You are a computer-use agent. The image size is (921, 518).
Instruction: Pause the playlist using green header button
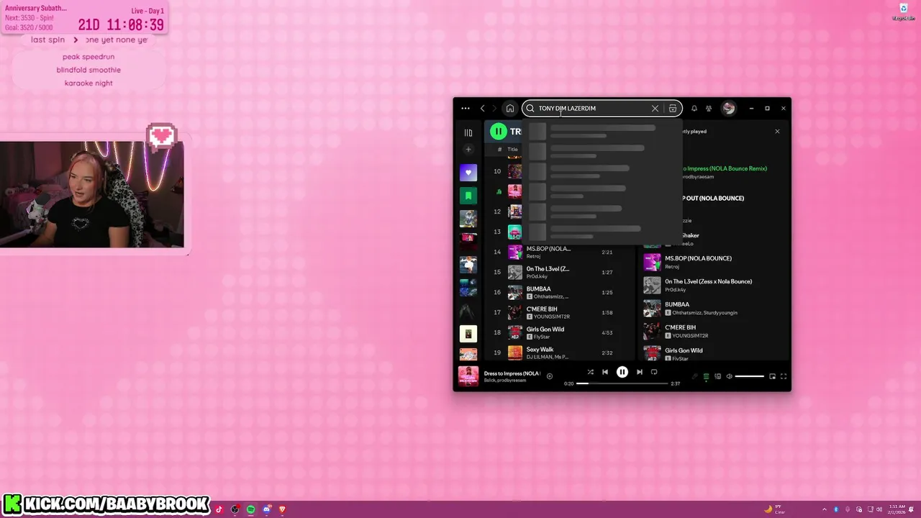[x=498, y=132]
